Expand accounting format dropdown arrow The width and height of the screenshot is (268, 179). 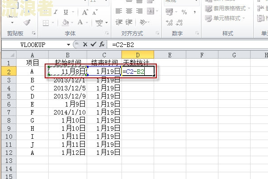pos(176,12)
